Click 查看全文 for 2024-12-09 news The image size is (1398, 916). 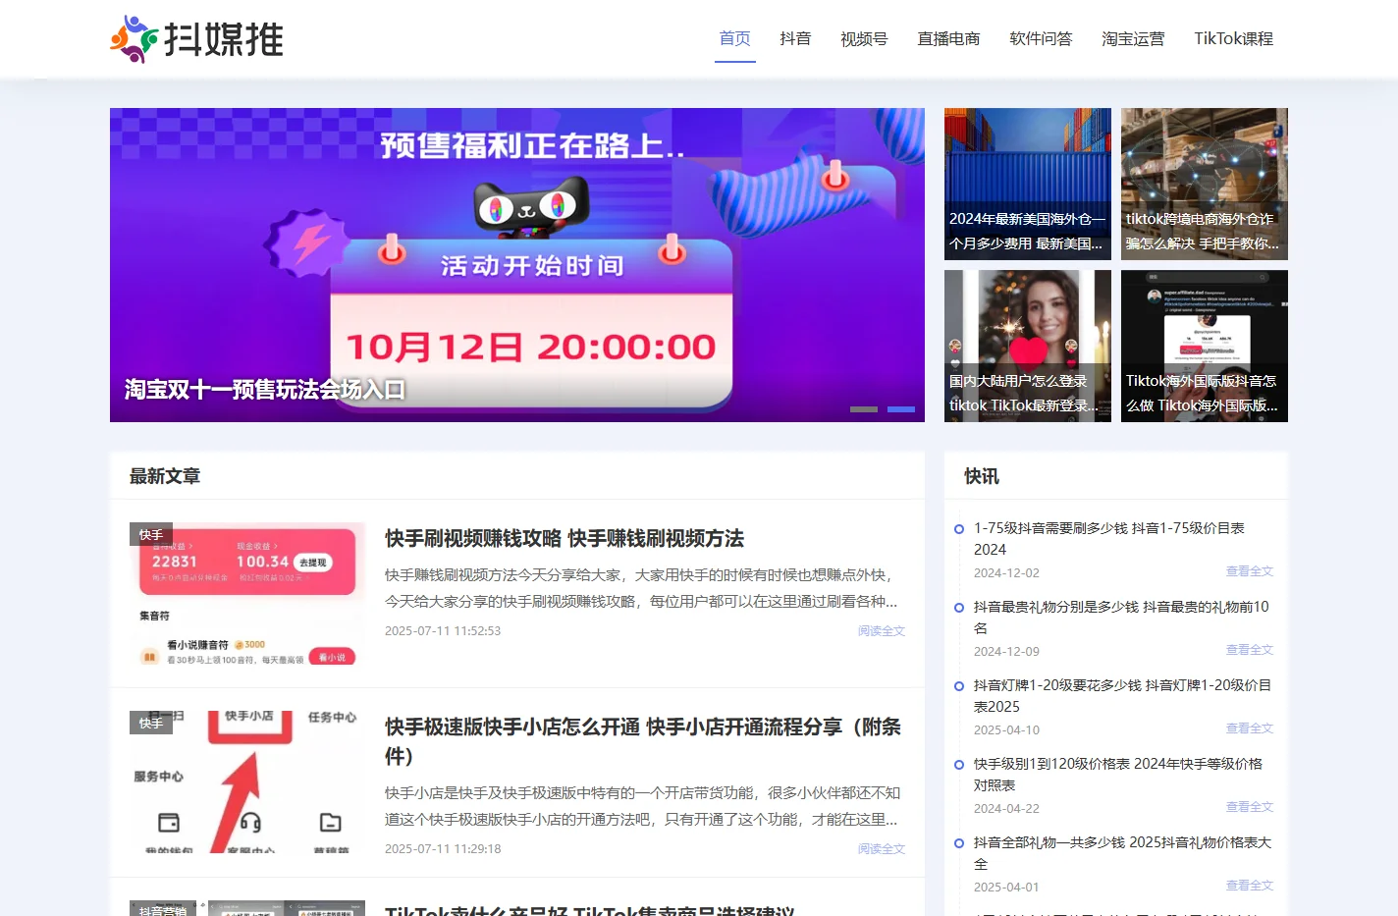(x=1250, y=650)
